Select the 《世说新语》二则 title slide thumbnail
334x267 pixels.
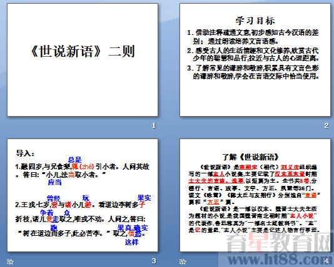83,60
